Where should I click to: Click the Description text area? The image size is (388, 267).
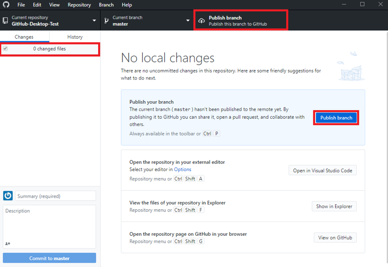tap(49, 227)
